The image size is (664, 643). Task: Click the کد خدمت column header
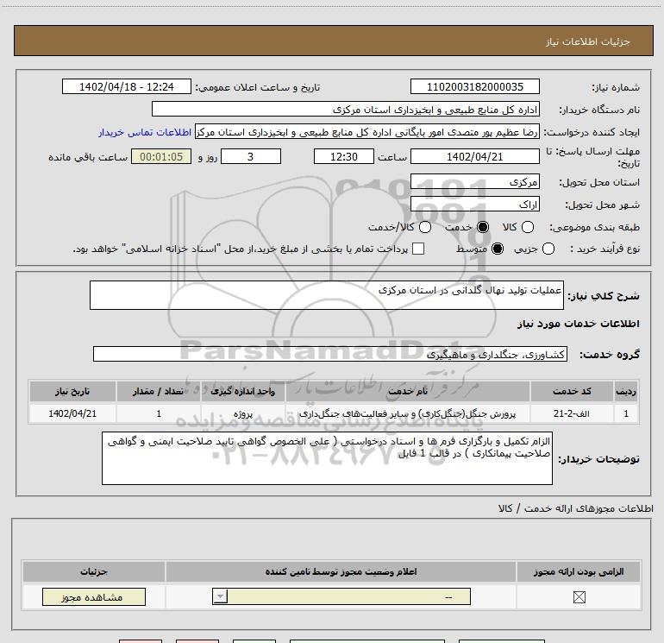(x=572, y=391)
